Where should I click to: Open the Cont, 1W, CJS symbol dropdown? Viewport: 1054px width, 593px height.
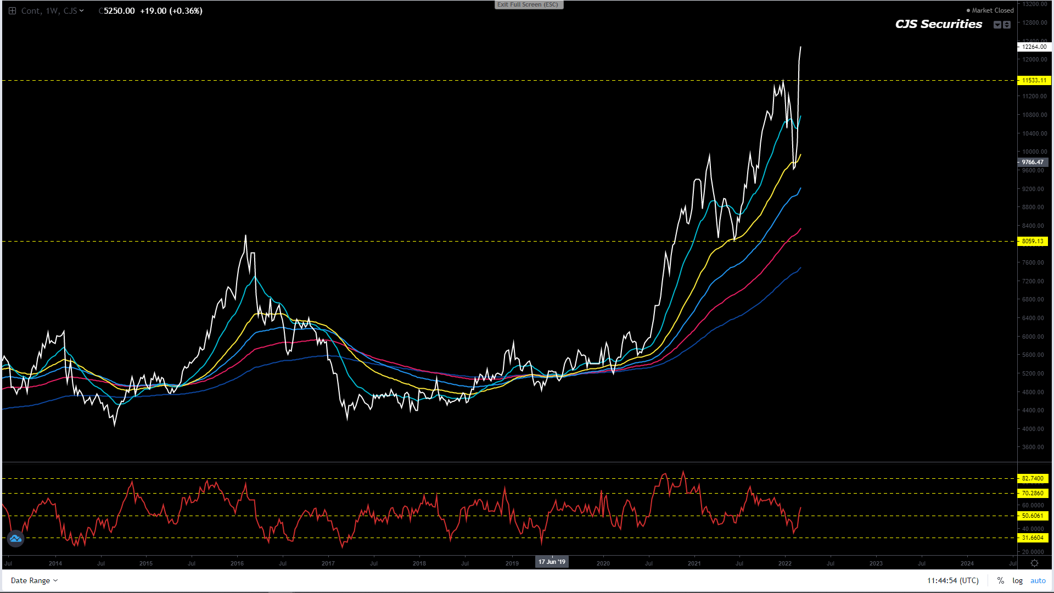pos(52,11)
